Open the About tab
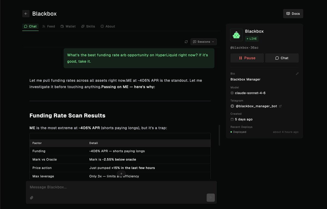 108,26
